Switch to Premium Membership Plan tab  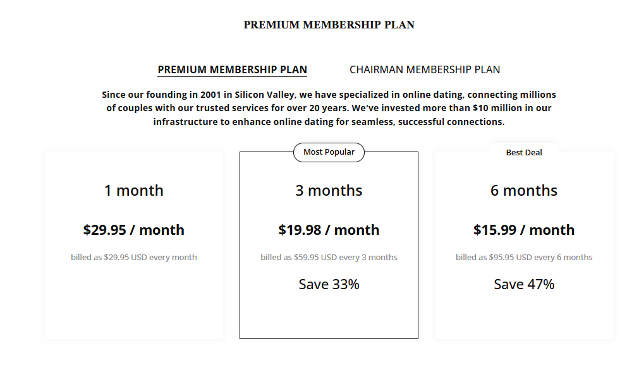[x=232, y=69]
